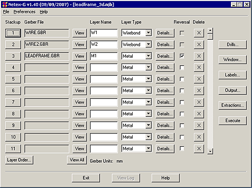The height and width of the screenshot is (188, 252).
Task: Open the Output... dialog button
Action: [232, 90]
